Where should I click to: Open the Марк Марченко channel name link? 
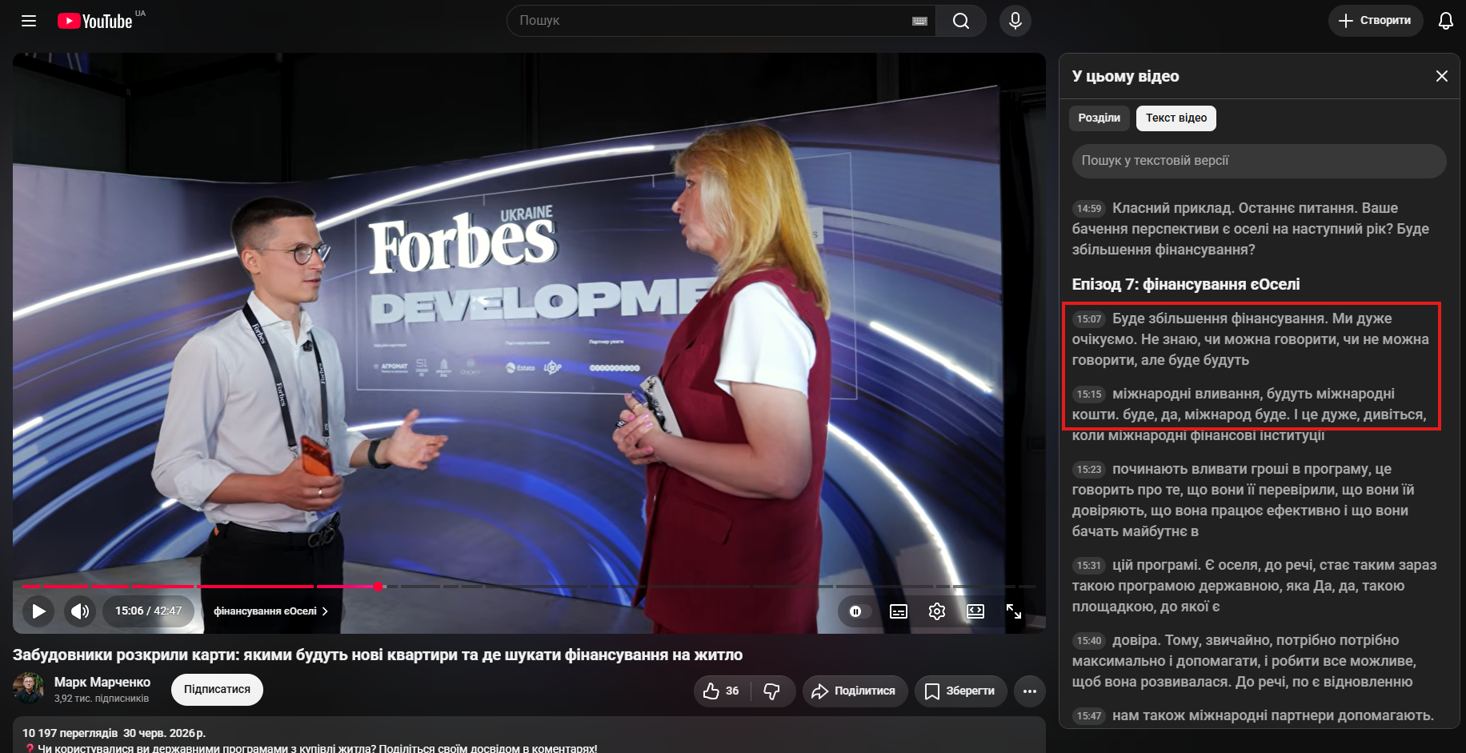[x=102, y=683]
